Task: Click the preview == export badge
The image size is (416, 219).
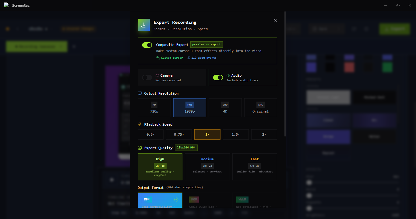Action: tap(206, 44)
